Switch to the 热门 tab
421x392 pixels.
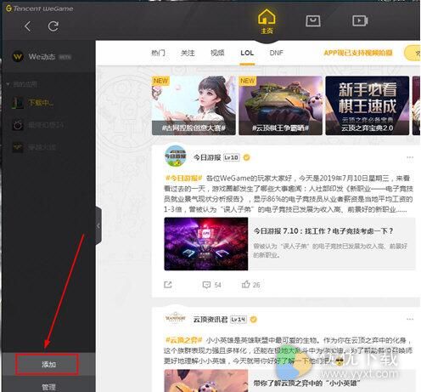pos(158,53)
